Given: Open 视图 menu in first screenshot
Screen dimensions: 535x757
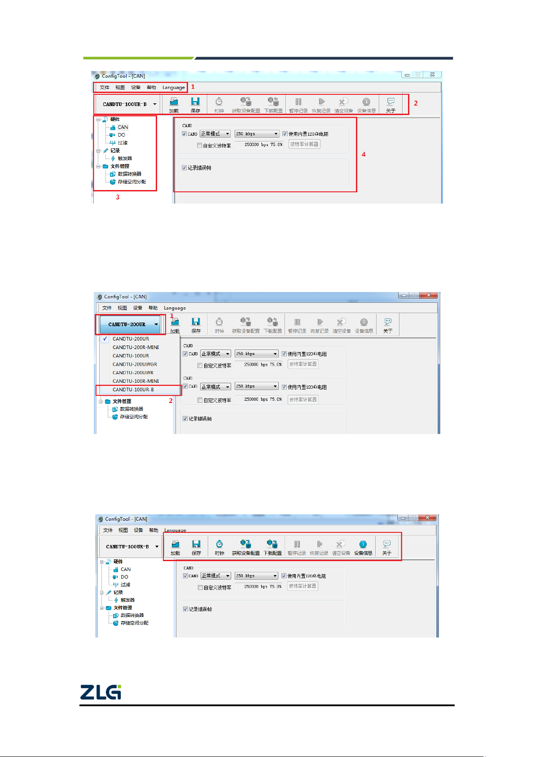Looking at the screenshot, I should pos(120,88).
